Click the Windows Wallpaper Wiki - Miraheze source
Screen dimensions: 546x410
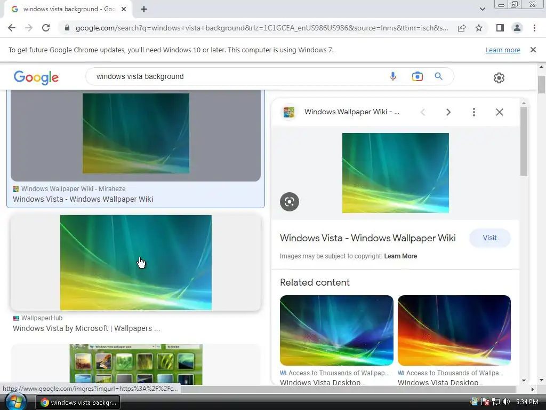[74, 188]
